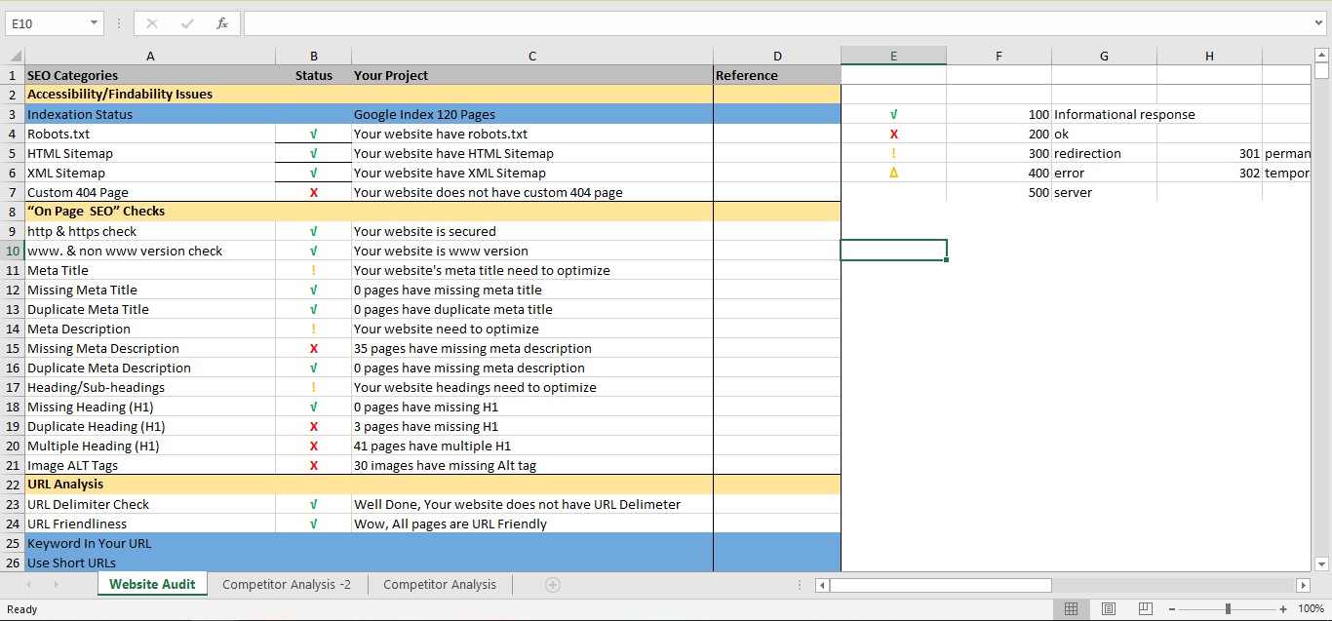The width and height of the screenshot is (1332, 621).
Task: Click the Select All corner button above row 1
Action: [13, 56]
